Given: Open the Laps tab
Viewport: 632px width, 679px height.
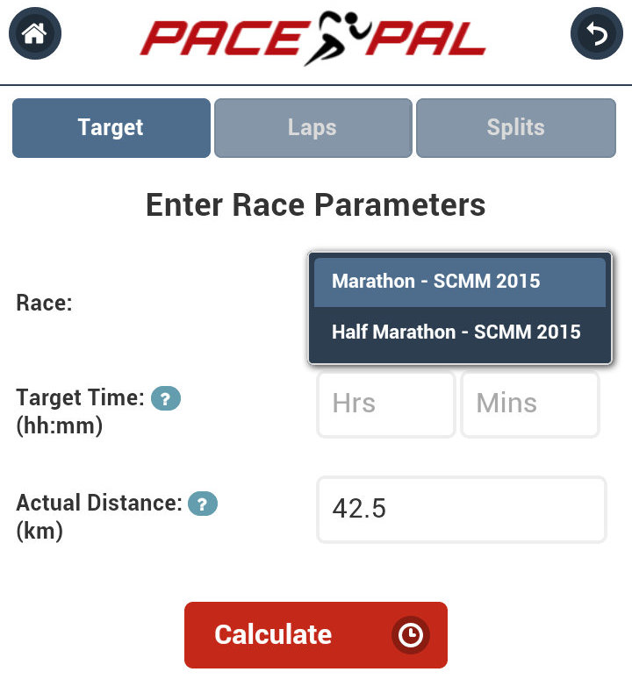Looking at the screenshot, I should pyautogui.click(x=312, y=127).
